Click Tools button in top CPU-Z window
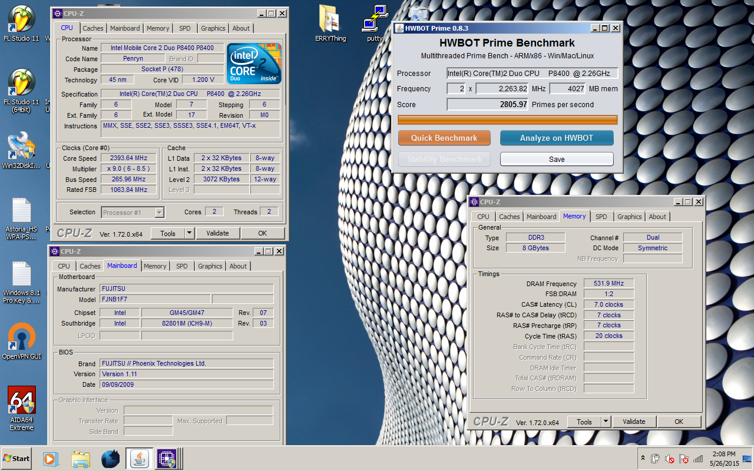 (168, 233)
